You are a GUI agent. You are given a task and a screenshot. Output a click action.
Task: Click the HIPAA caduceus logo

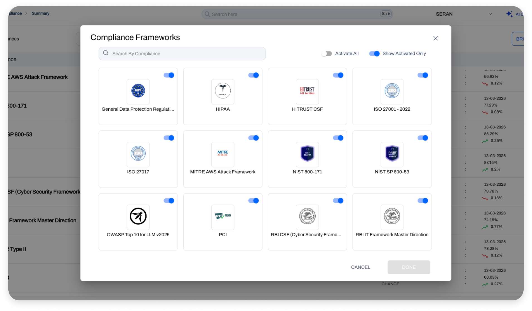223,91
